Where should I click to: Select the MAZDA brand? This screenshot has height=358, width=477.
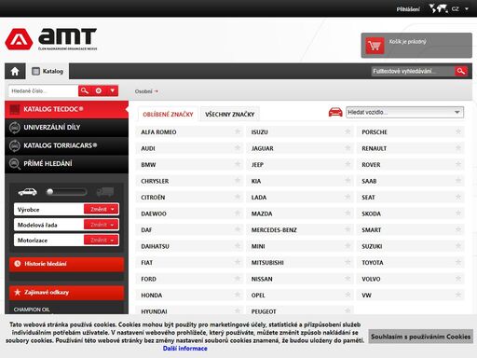coord(300,213)
